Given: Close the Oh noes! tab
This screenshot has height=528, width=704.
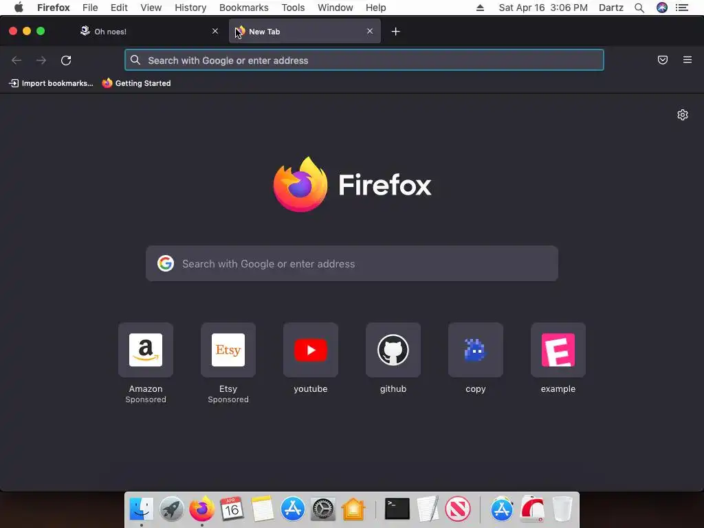Looking at the screenshot, I should [215, 31].
